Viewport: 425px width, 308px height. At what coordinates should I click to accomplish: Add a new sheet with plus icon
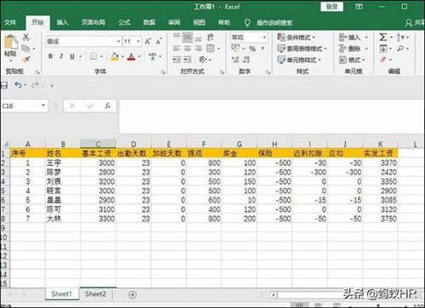tap(133, 294)
